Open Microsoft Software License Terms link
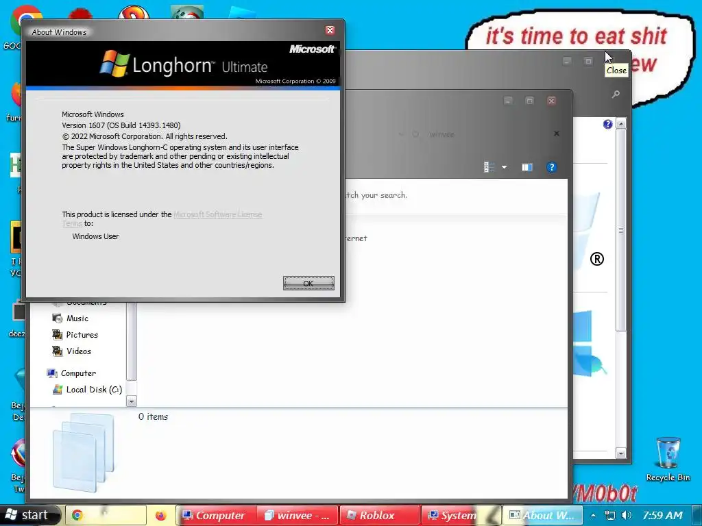 point(217,214)
